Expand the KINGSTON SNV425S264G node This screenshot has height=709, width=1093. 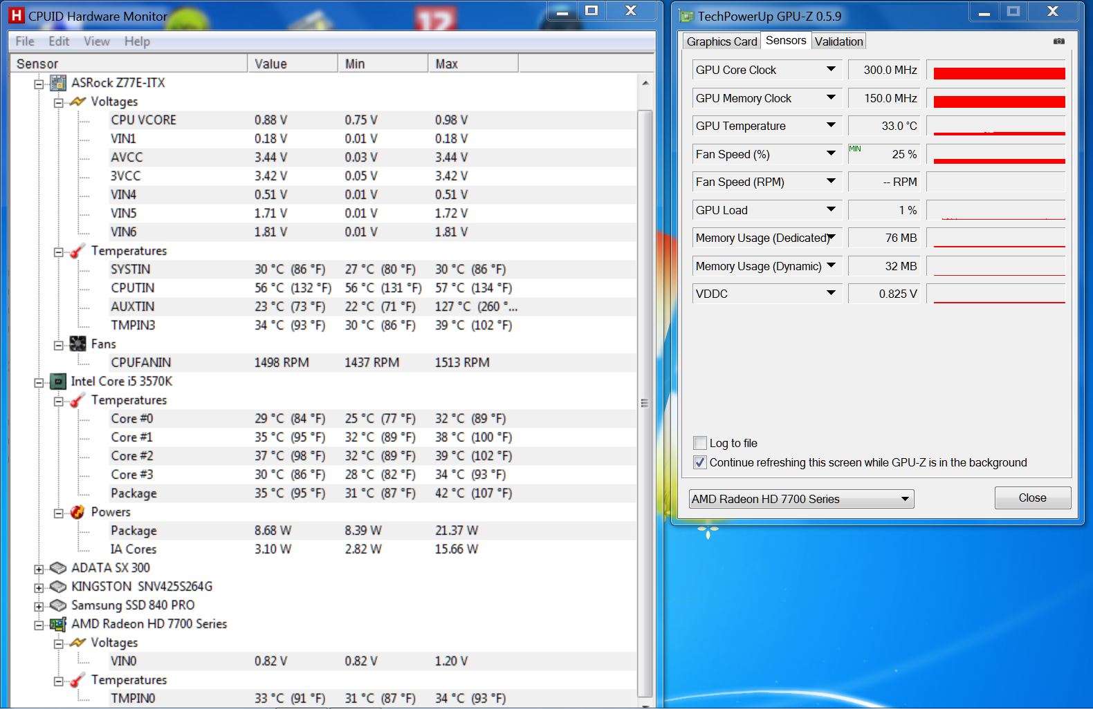(x=39, y=588)
